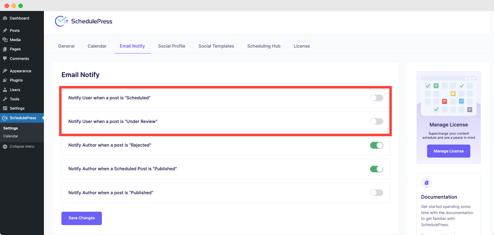Viewport: 494px width, 235px height.
Task: Open the Plugins menu item
Action: click(x=22, y=80)
